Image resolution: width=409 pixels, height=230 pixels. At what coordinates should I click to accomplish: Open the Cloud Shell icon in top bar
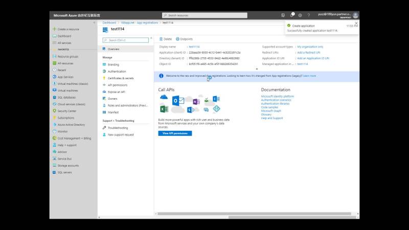pos(283,15)
